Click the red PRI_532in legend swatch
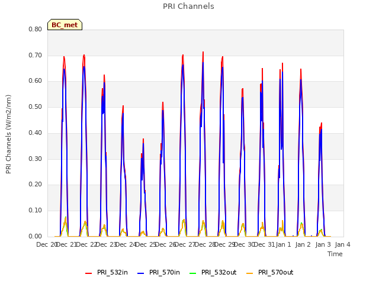 coord(89,273)
